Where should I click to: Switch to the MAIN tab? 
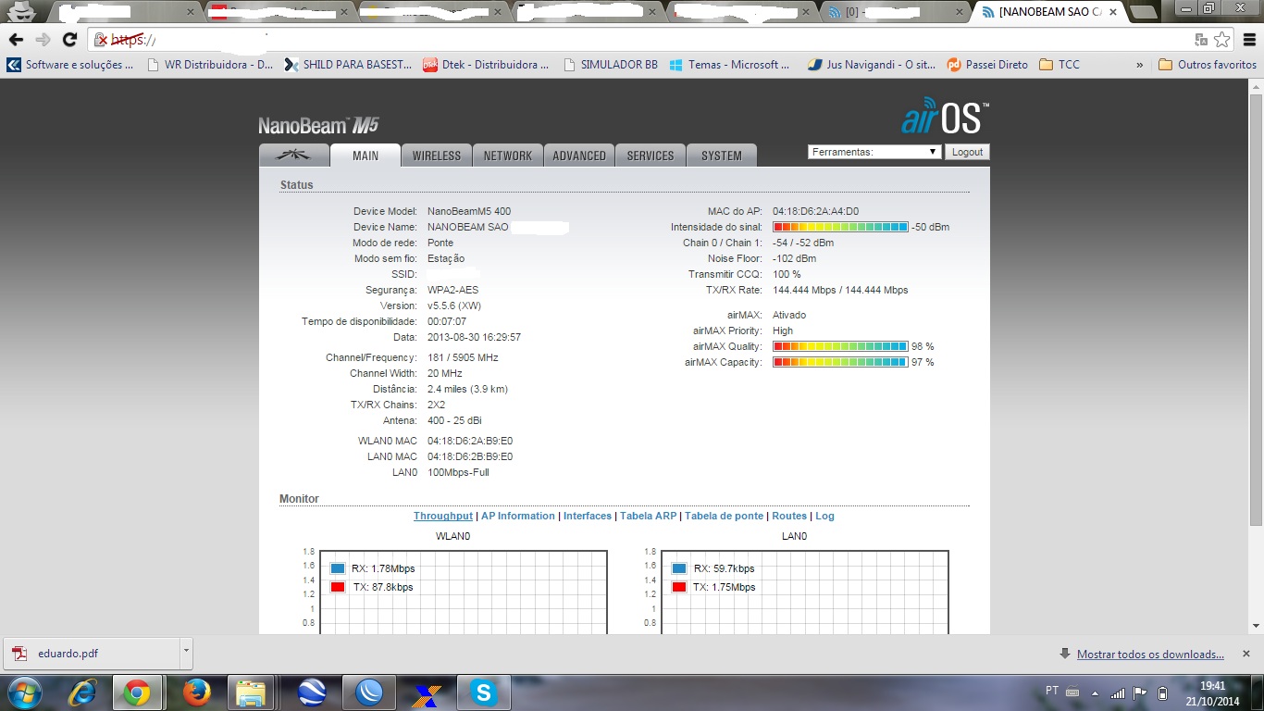pyautogui.click(x=366, y=156)
